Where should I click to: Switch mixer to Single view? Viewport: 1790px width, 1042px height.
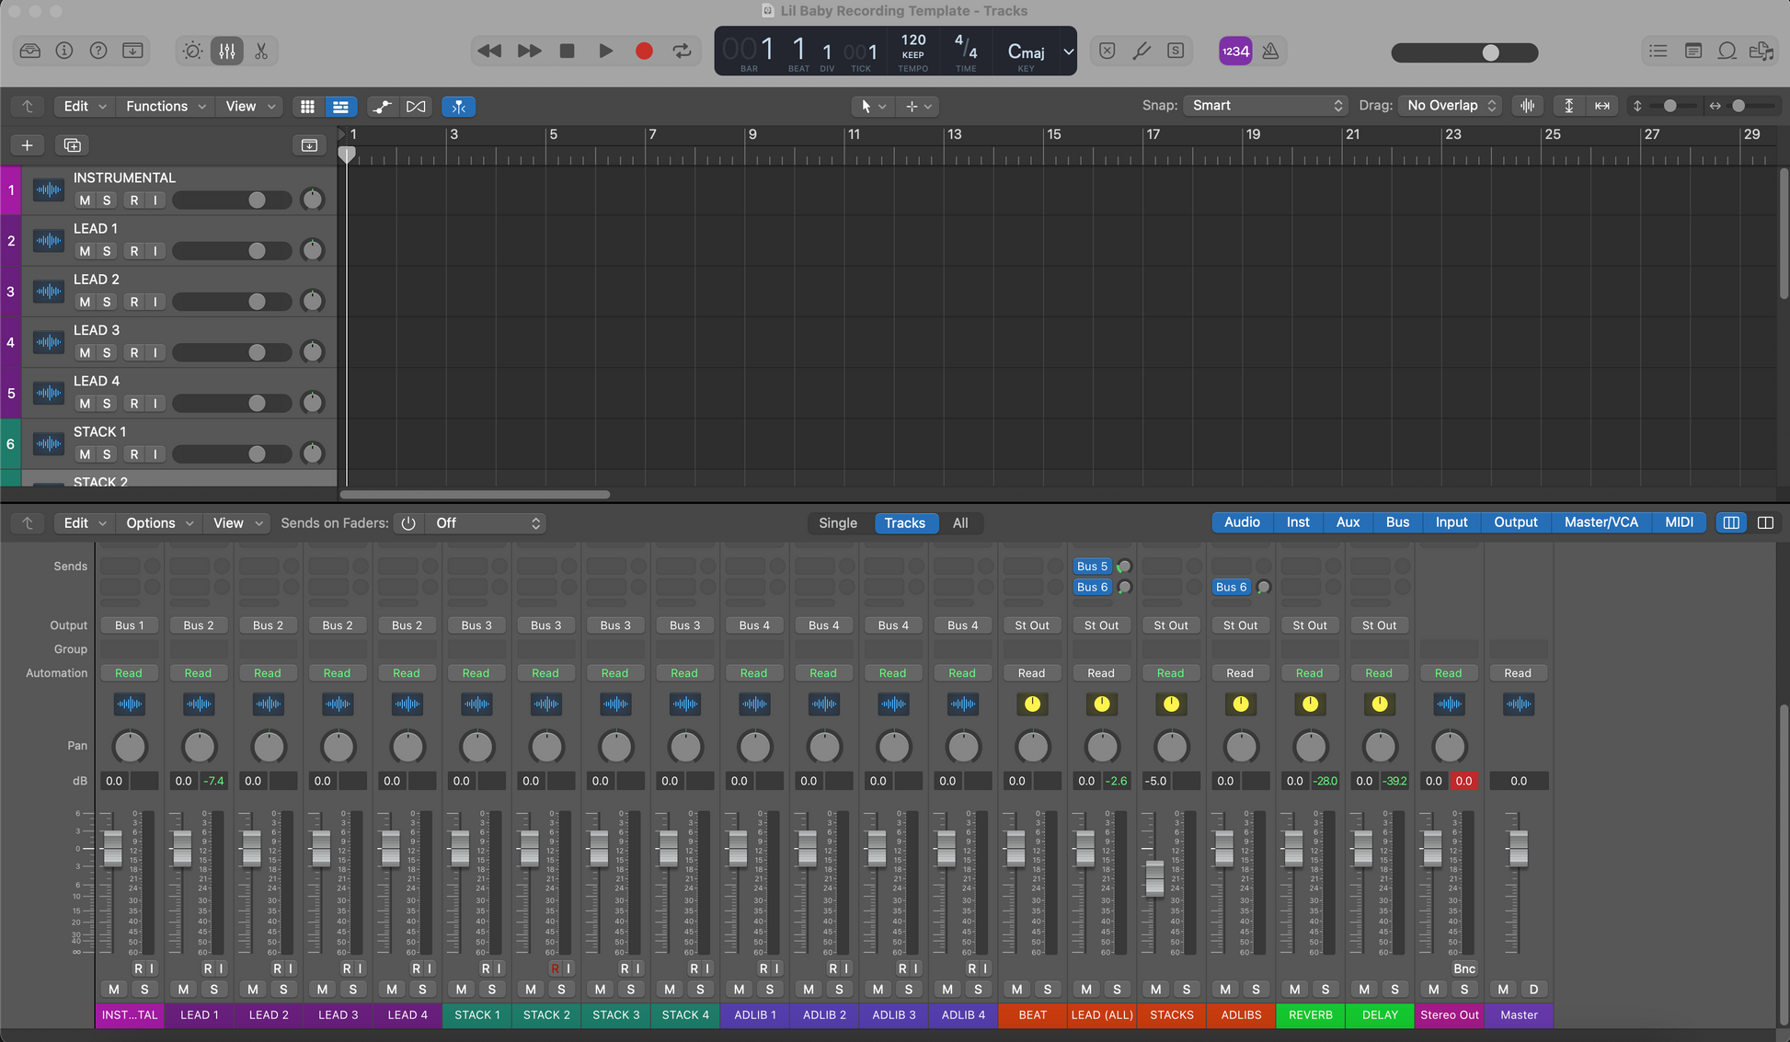(837, 523)
